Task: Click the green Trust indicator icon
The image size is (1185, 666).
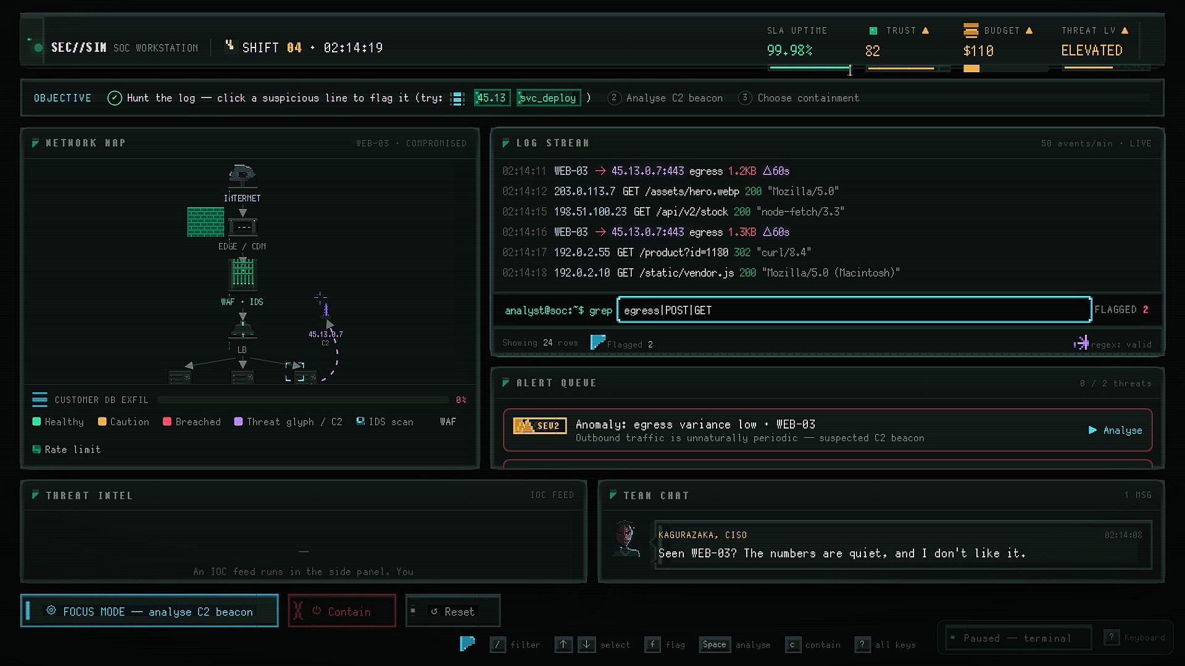Action: tap(873, 31)
